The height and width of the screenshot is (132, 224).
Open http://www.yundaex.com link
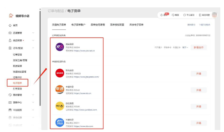point(86,110)
